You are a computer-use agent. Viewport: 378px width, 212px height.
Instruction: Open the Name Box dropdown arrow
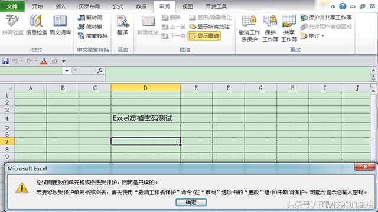[x=67, y=71]
